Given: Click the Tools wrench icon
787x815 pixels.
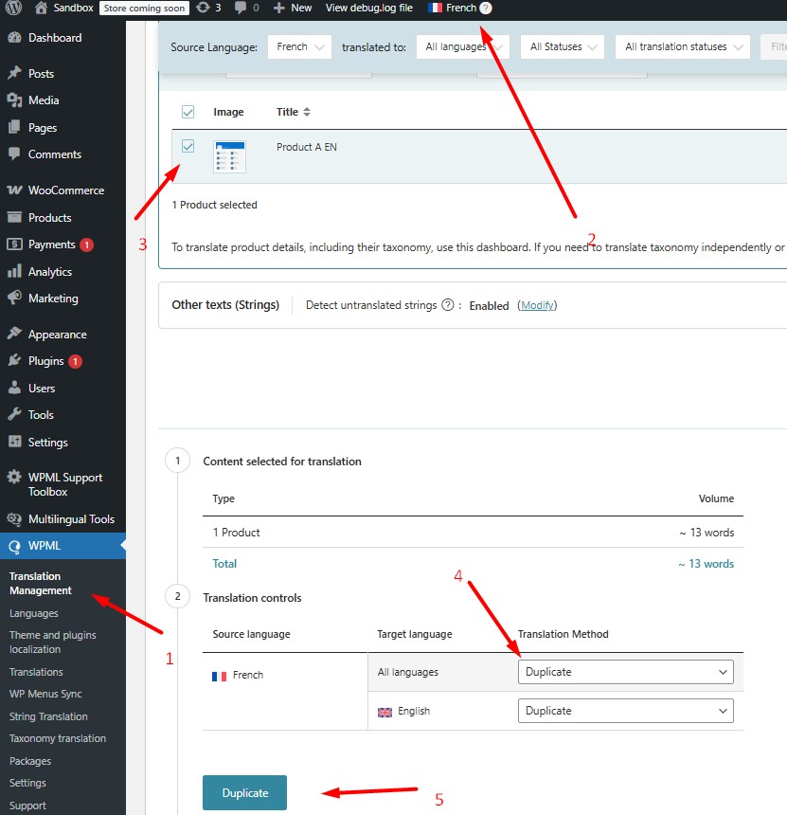Looking at the screenshot, I should point(14,414).
